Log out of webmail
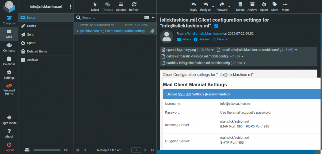Viewport: 322px width, 154px height. [9, 147]
